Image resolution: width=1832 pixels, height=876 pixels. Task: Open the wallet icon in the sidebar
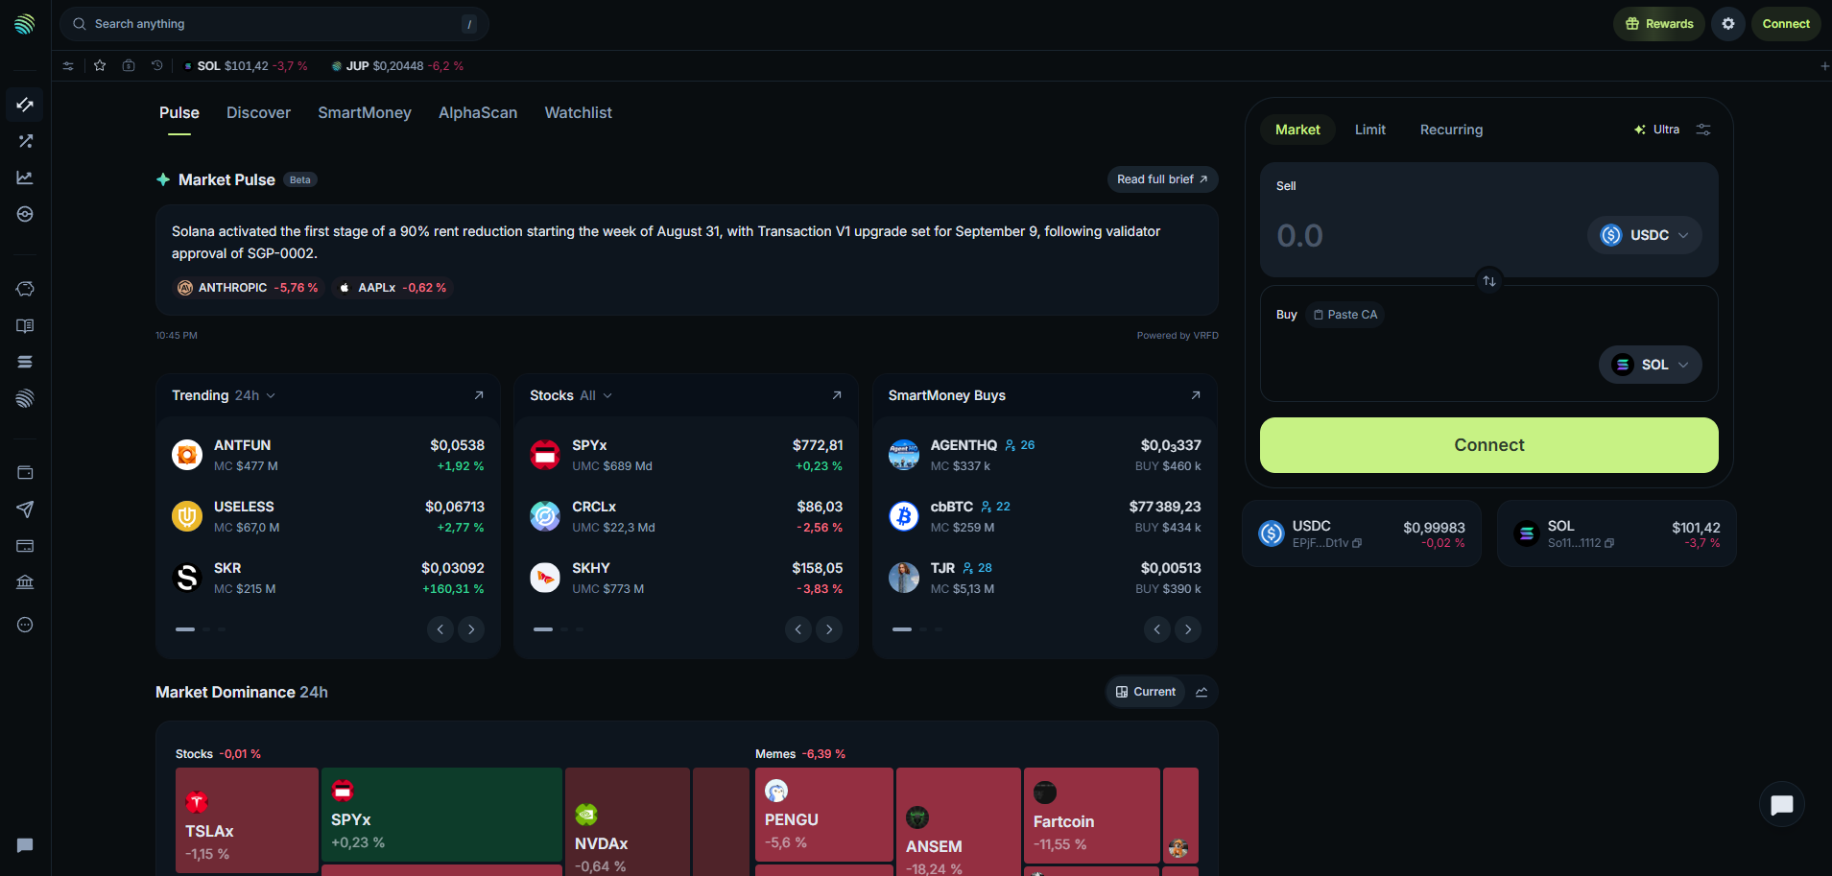[x=25, y=472]
